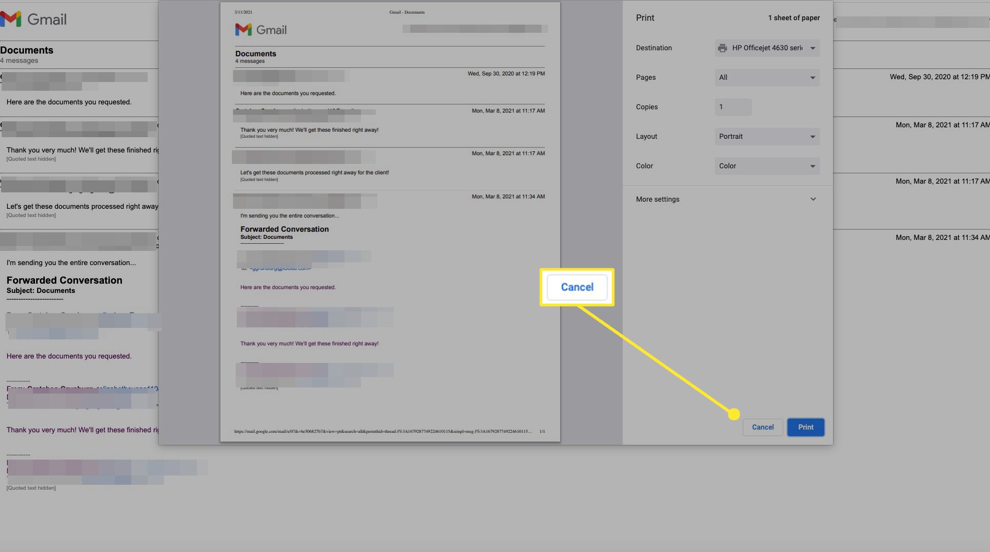Open the Pages dropdown set to All
Viewport: 990px width, 552px height.
coord(767,78)
